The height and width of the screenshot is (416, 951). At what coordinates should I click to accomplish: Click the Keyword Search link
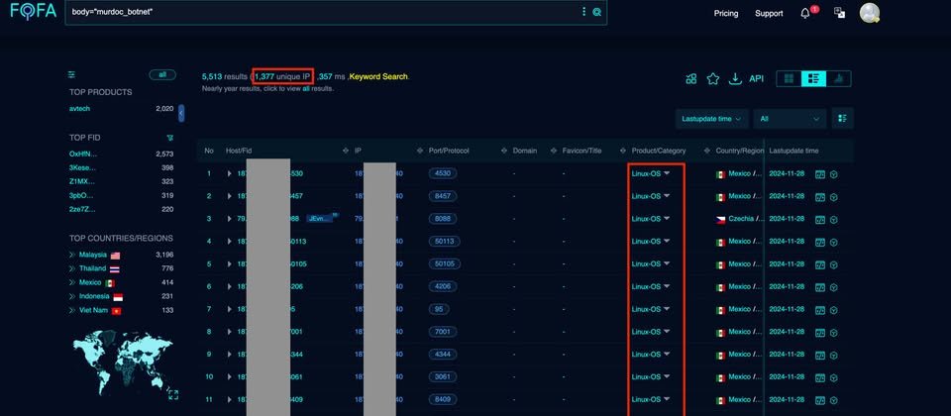click(x=378, y=77)
